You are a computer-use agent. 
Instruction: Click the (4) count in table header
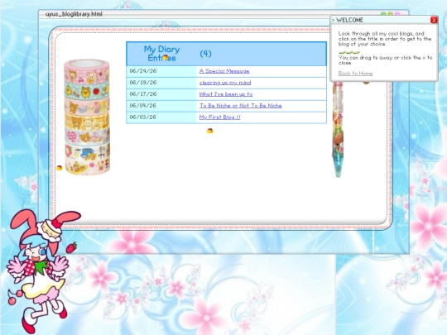coord(205,54)
